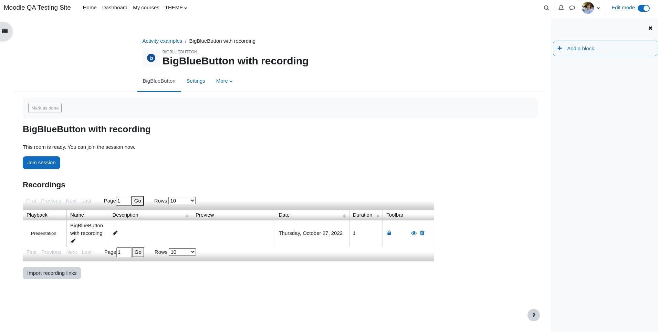Expand the user menu arrow
Viewport: 658px width, 332px height.
coord(598,8)
